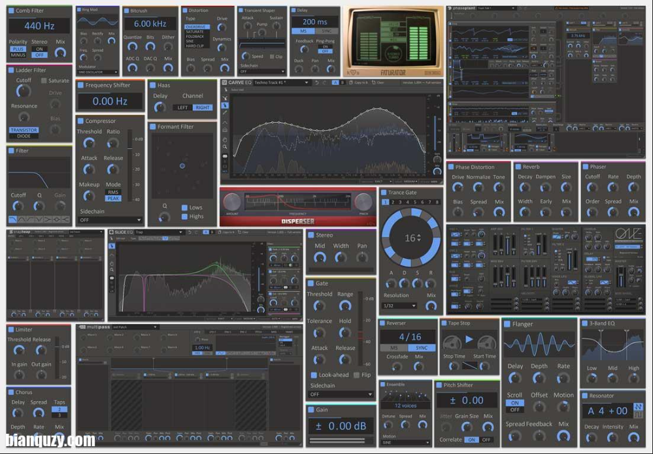Disable the Compressor via its enable square

click(80, 121)
